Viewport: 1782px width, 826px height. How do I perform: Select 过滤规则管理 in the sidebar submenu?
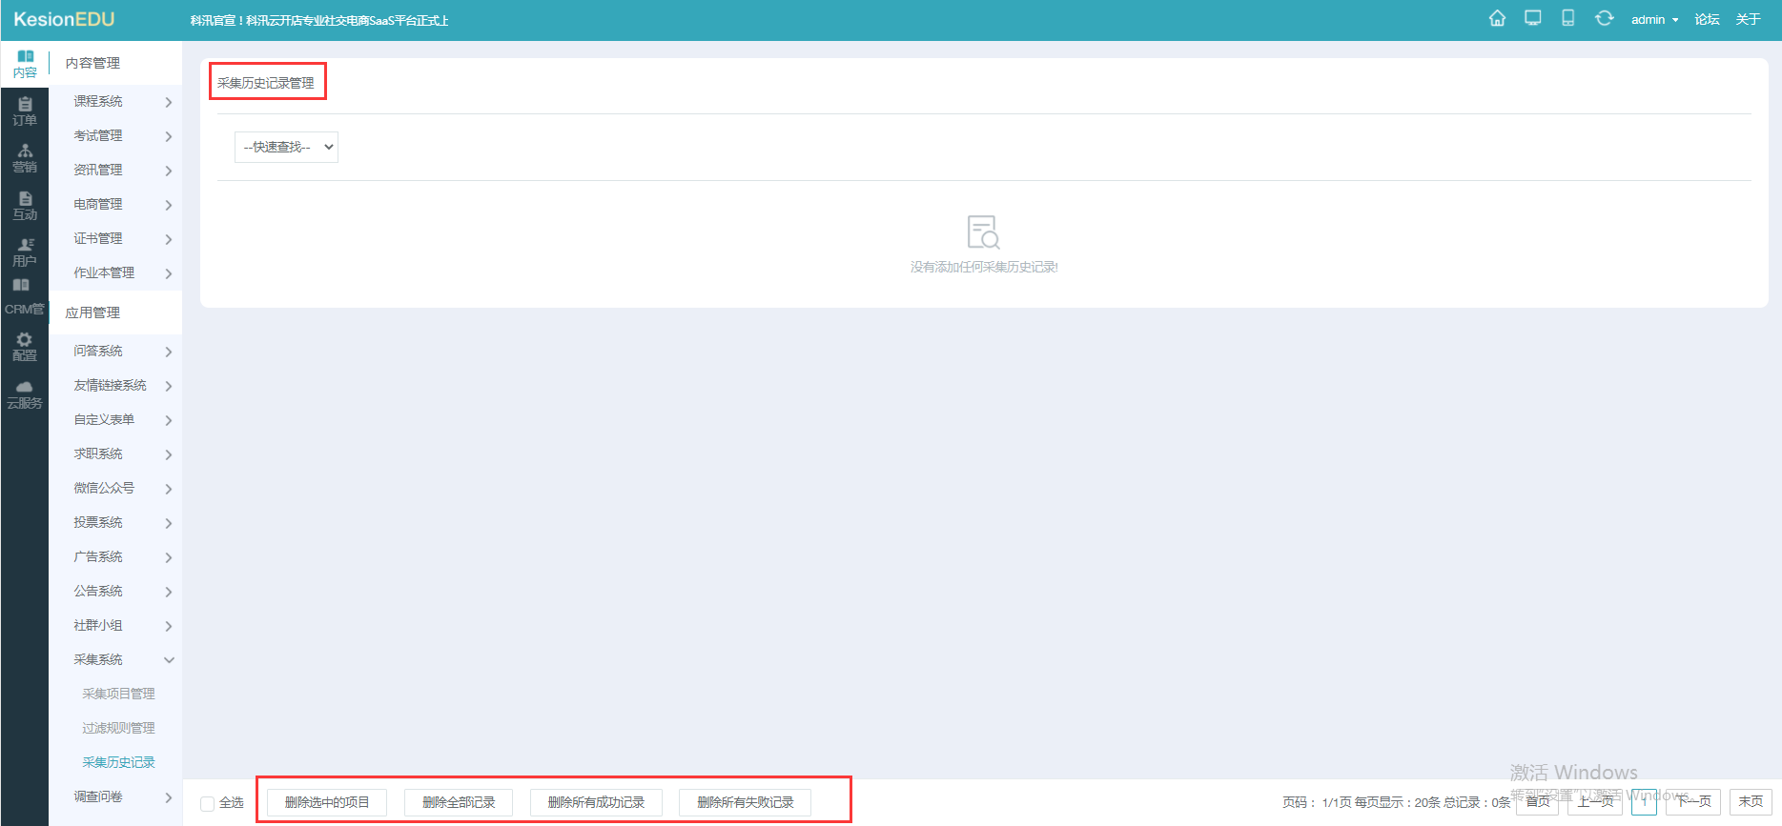point(118,728)
